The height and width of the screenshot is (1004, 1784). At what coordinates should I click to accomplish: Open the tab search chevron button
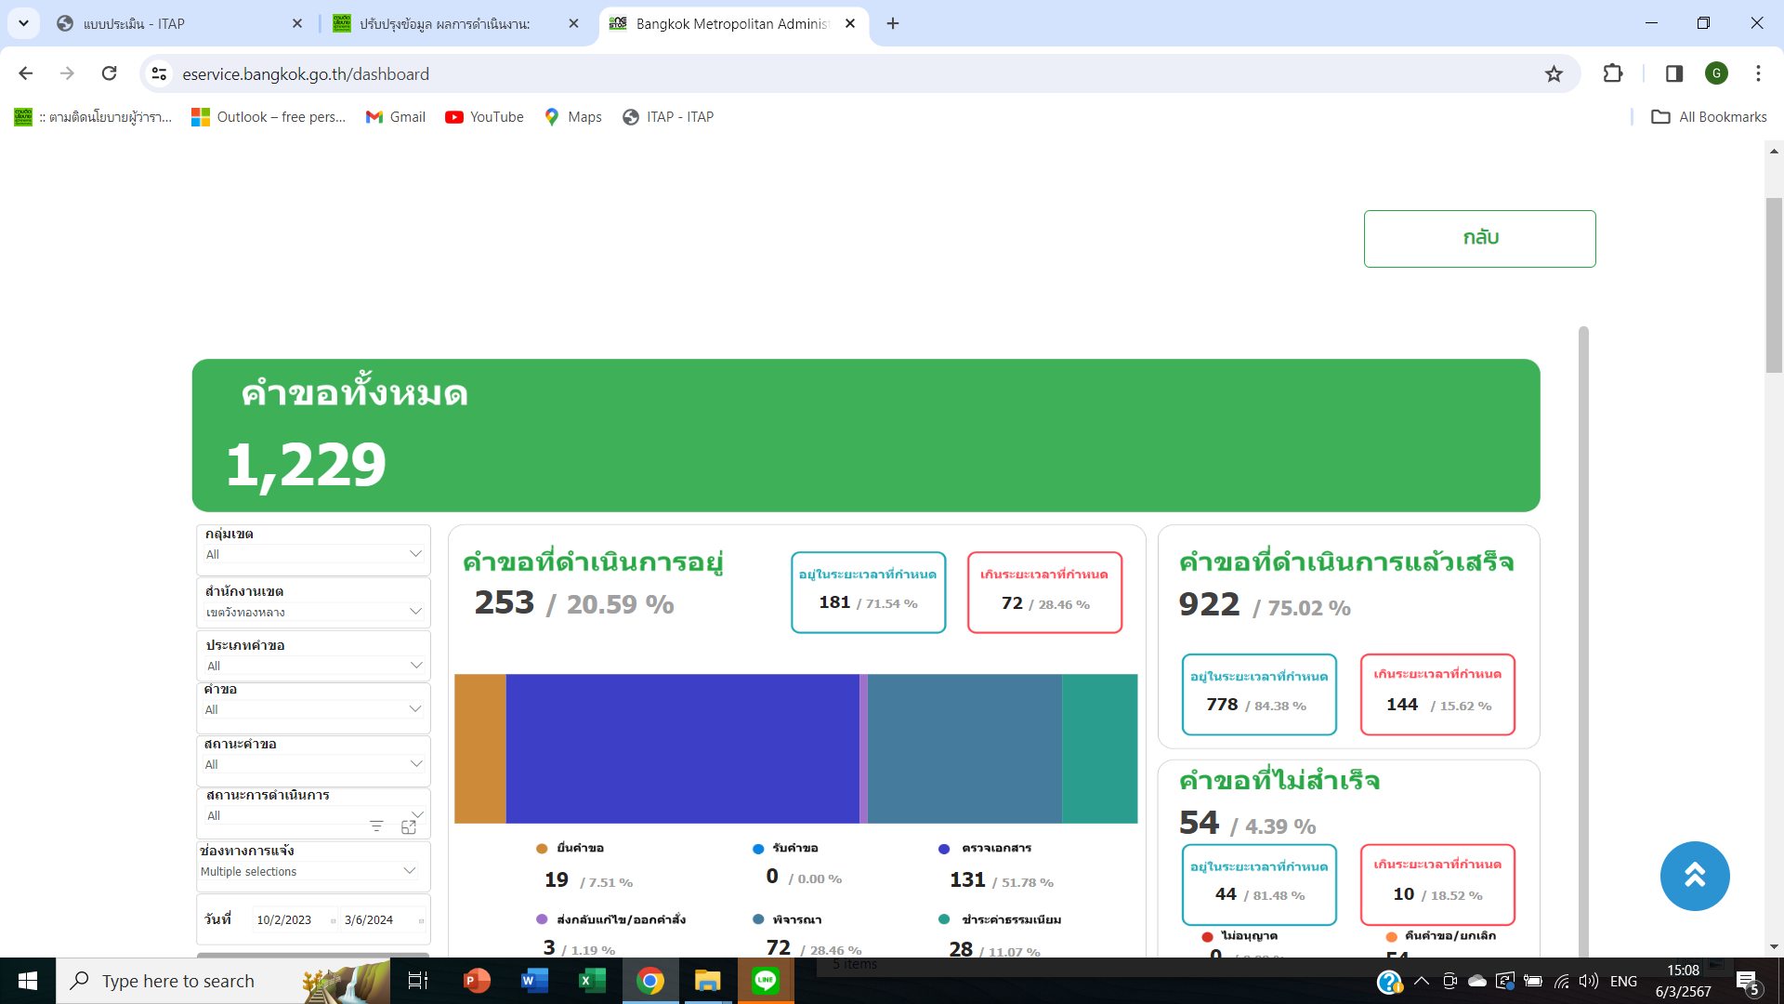pyautogui.click(x=23, y=23)
